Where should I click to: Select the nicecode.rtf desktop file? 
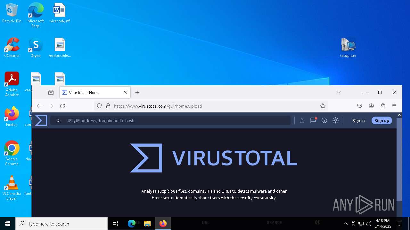coord(60,13)
